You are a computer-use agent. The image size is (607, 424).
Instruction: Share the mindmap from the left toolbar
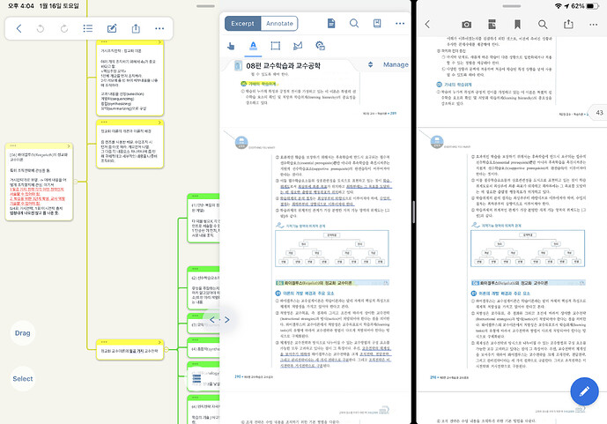(x=136, y=28)
